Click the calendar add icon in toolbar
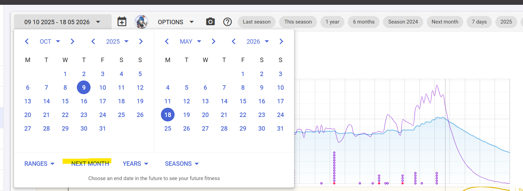Screen dimensions: 523x191 [x=122, y=22]
